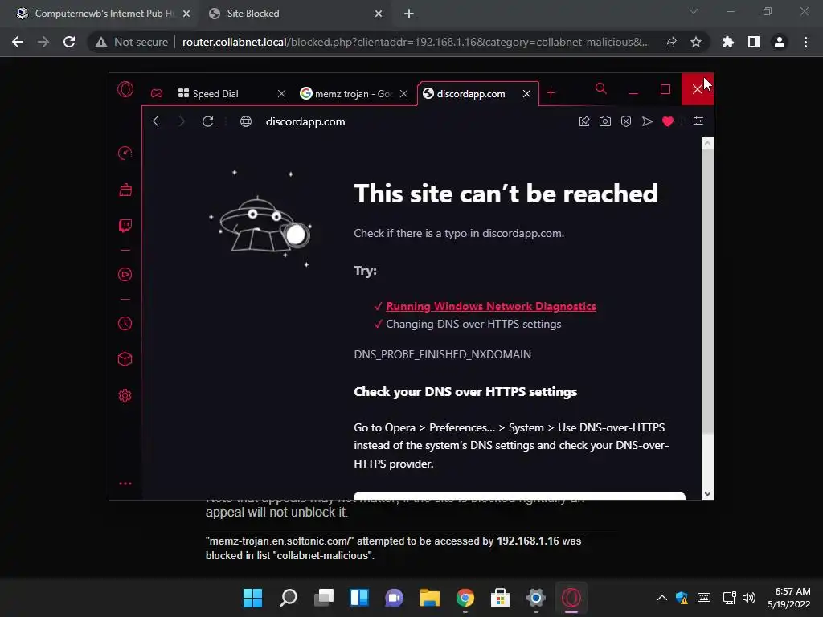Maximize the Opera GX window
This screenshot has height=617, width=823.
point(665,90)
